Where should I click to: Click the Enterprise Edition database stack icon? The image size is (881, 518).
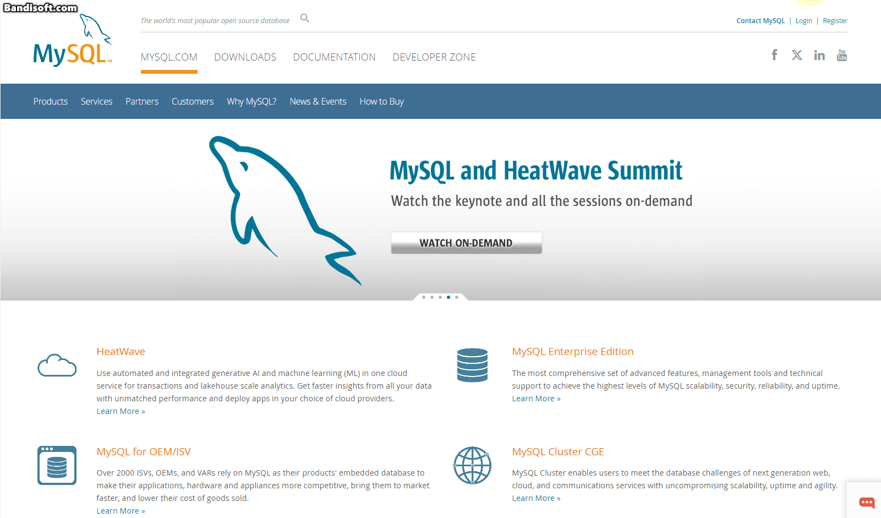(x=473, y=365)
